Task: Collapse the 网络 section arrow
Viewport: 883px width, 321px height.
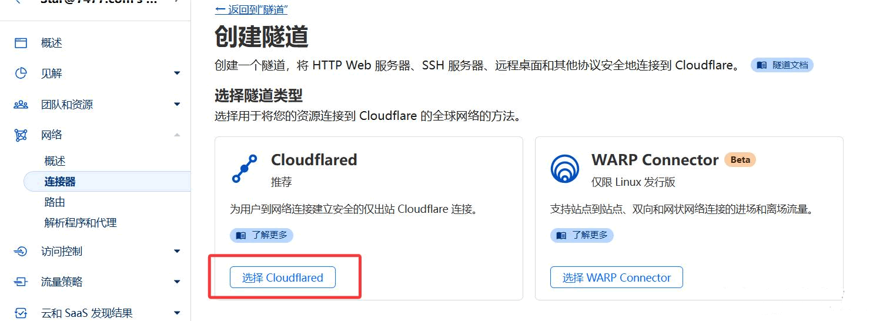Action: 177,135
